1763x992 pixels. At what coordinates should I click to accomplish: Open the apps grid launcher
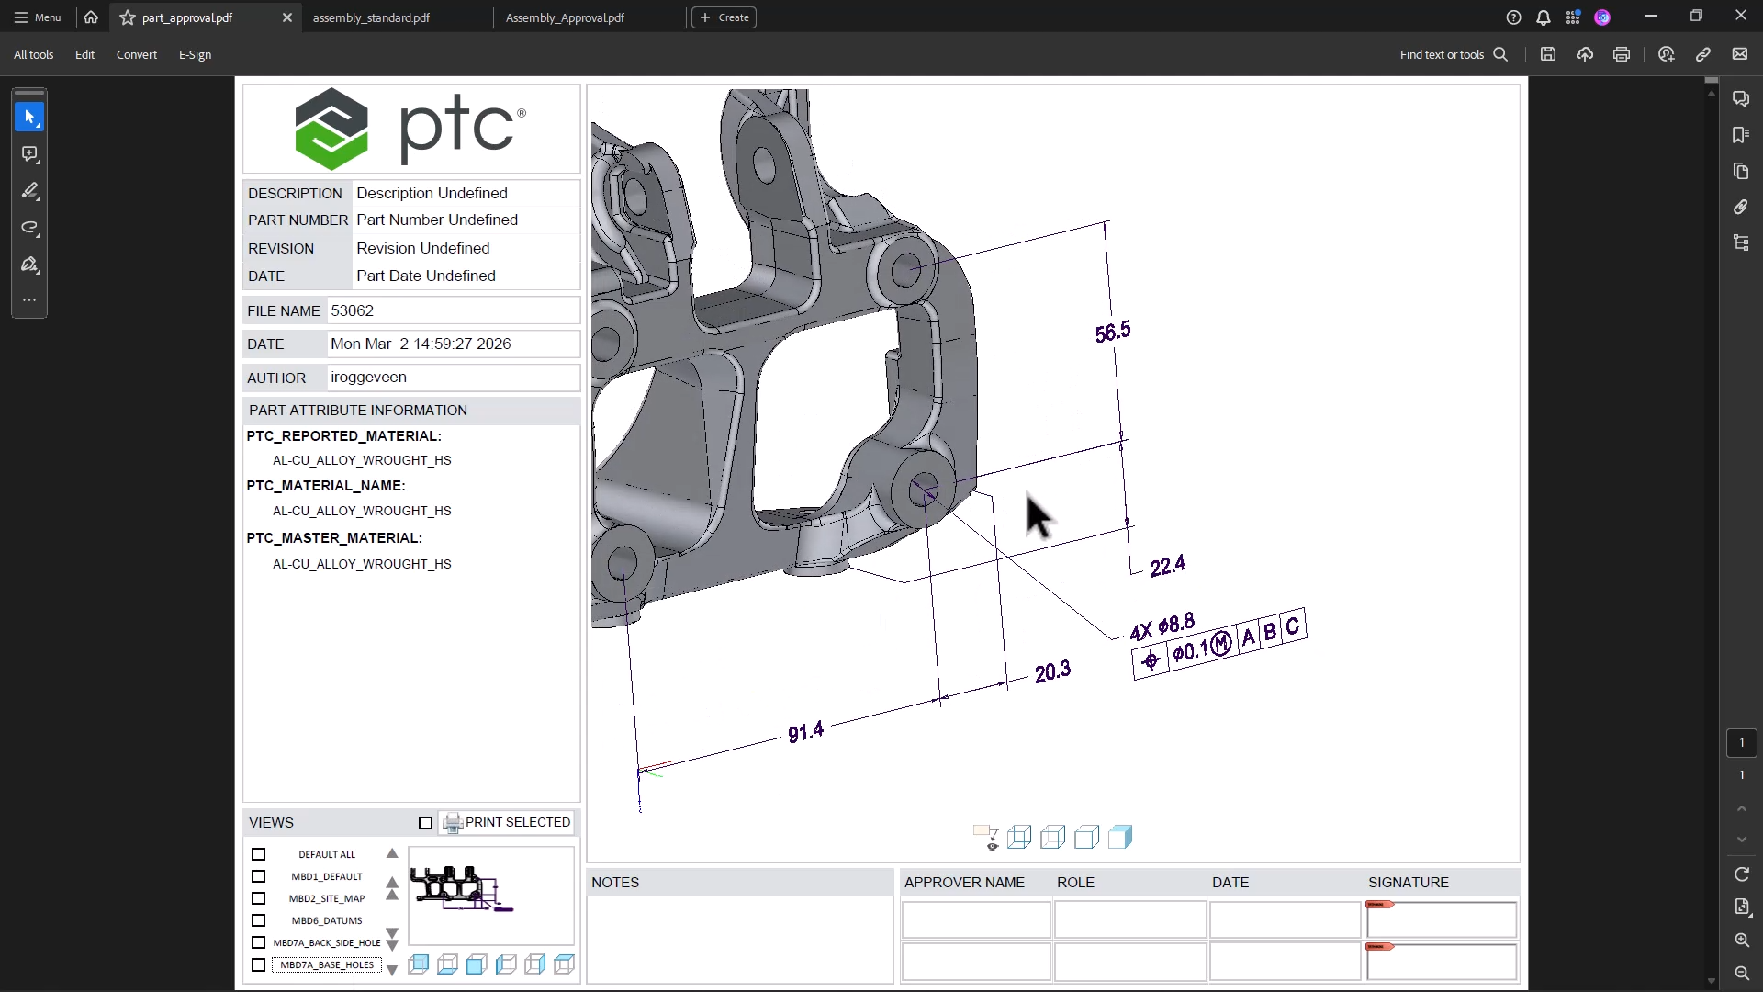click(x=1573, y=17)
